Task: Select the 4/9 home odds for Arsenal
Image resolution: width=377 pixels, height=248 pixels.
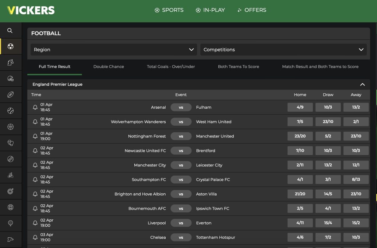Action: pyautogui.click(x=300, y=107)
